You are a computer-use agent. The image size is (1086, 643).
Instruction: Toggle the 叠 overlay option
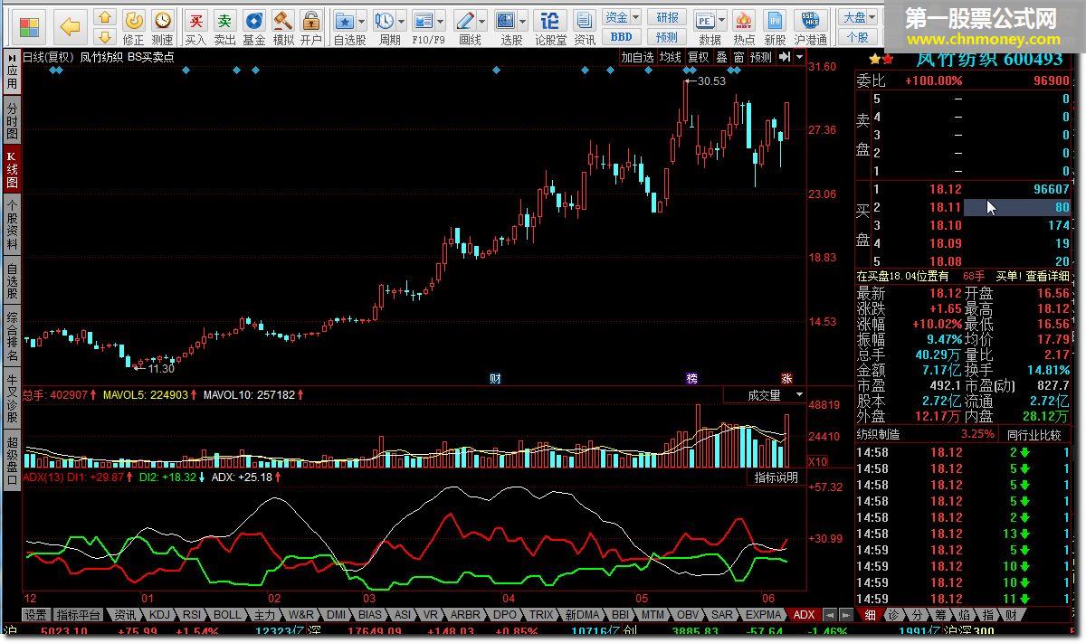pyautogui.click(x=721, y=57)
